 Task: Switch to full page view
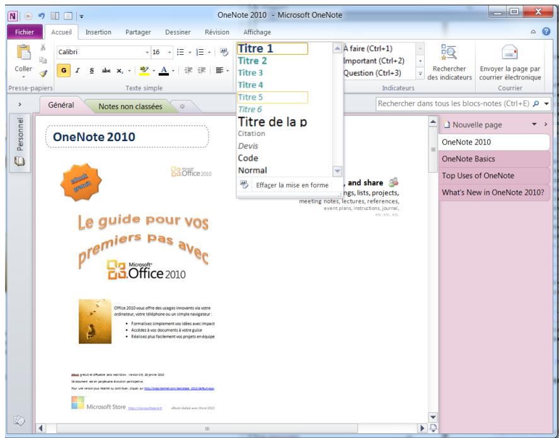pyautogui.click(x=68, y=16)
